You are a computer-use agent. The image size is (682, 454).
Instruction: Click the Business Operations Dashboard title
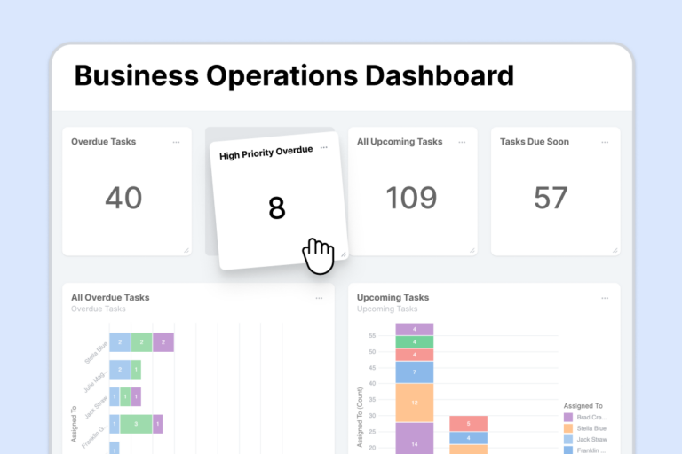[x=294, y=75]
